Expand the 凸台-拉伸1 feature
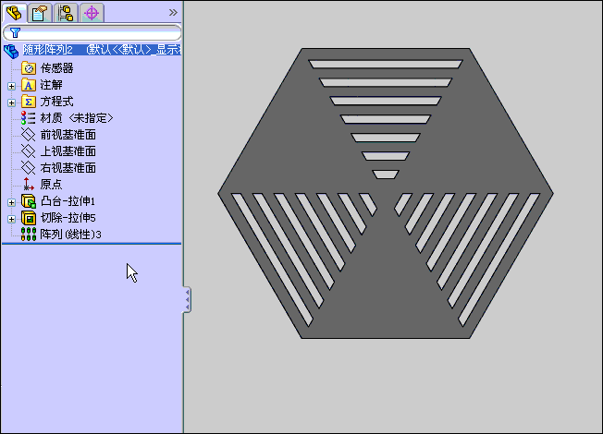 (11, 202)
